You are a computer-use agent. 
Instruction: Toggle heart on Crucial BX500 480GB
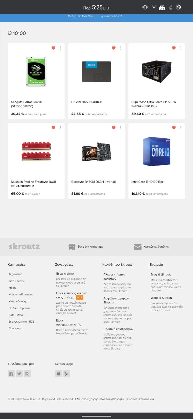click(114, 48)
